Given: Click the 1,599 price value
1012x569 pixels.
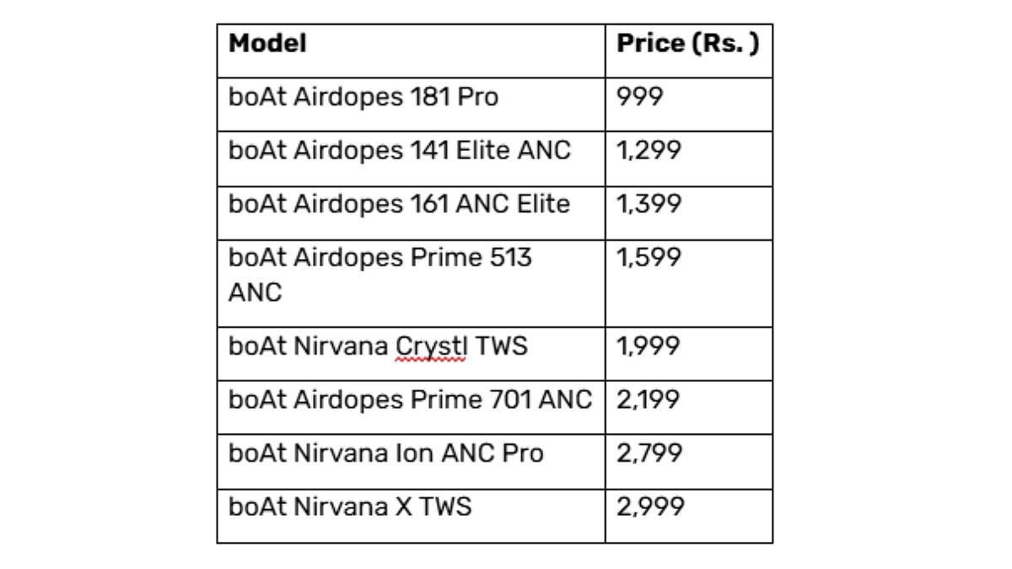Looking at the screenshot, I should [649, 257].
